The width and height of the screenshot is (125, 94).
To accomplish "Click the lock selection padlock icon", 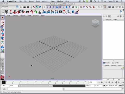I will [73, 7].
